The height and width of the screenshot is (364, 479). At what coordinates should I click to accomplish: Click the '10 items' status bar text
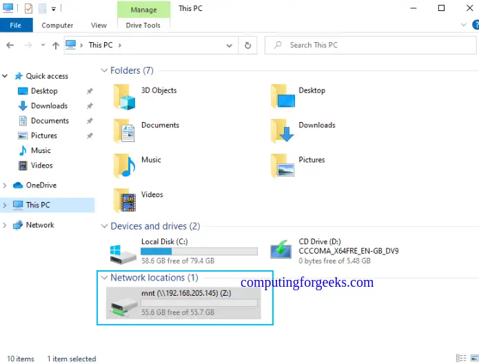21,358
